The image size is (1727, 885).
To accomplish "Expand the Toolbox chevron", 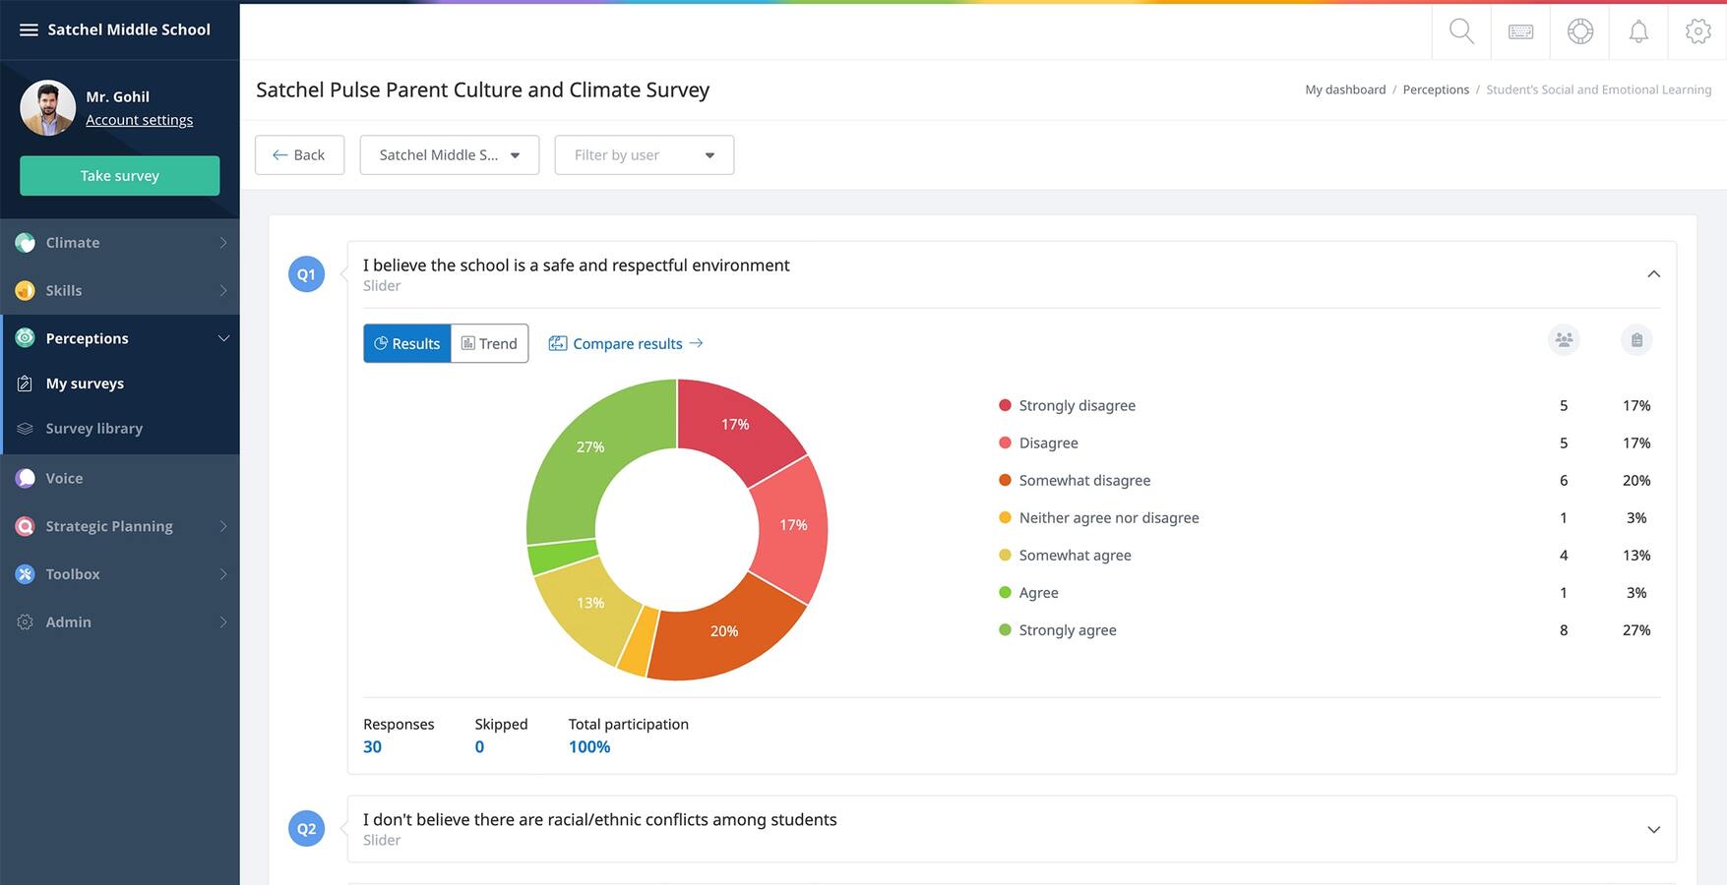I will point(223,574).
